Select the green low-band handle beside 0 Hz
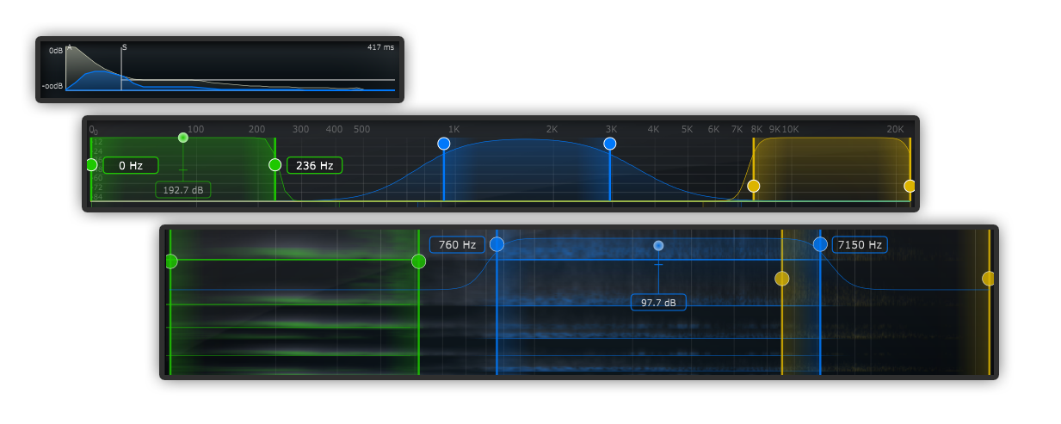Screen dimensions: 1061x424 [91, 164]
